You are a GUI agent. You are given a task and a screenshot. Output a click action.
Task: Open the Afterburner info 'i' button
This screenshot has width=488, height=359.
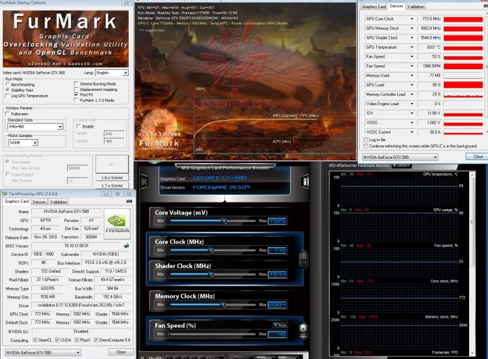(x=305, y=182)
